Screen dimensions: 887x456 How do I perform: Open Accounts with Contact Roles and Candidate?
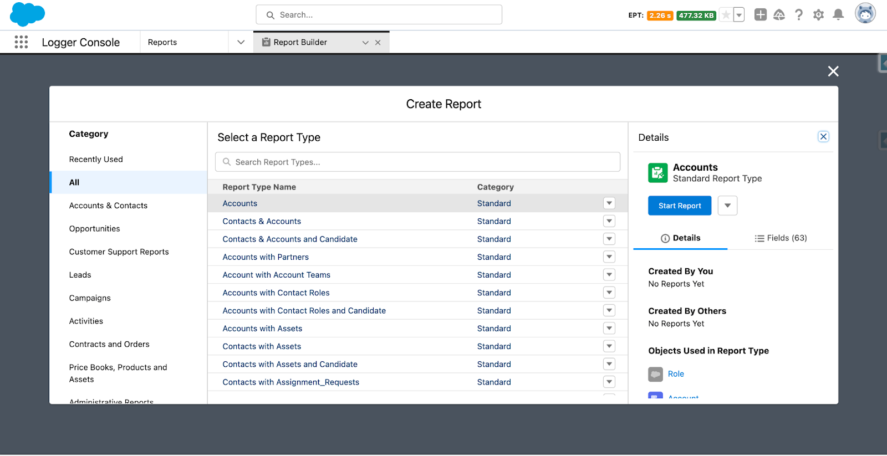(x=304, y=311)
